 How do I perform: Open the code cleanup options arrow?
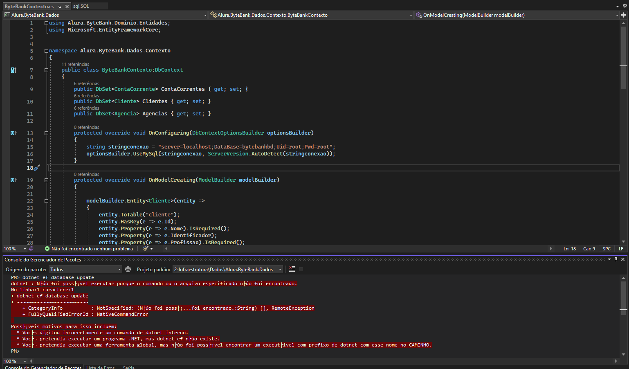[x=152, y=249]
